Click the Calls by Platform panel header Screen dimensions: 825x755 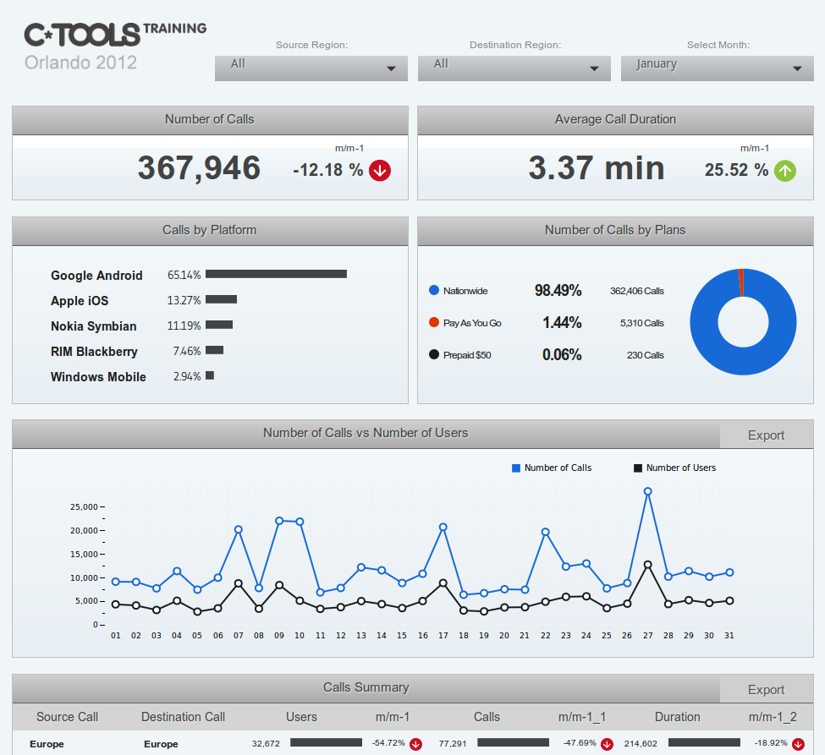(209, 230)
